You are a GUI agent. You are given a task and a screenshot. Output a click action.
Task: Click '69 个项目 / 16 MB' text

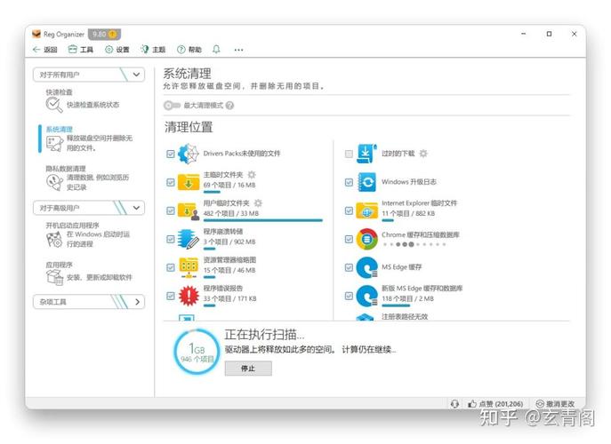tap(229, 185)
